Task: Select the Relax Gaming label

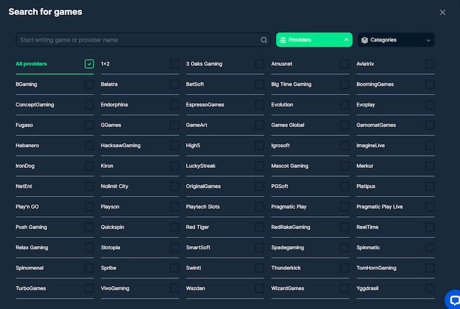Action: tap(32, 247)
